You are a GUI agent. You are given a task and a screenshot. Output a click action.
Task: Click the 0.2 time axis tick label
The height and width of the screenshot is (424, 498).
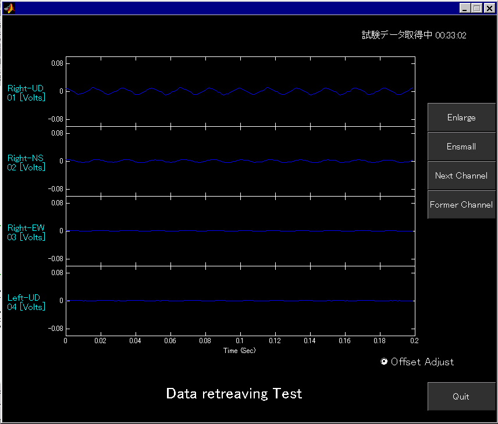pos(414,341)
